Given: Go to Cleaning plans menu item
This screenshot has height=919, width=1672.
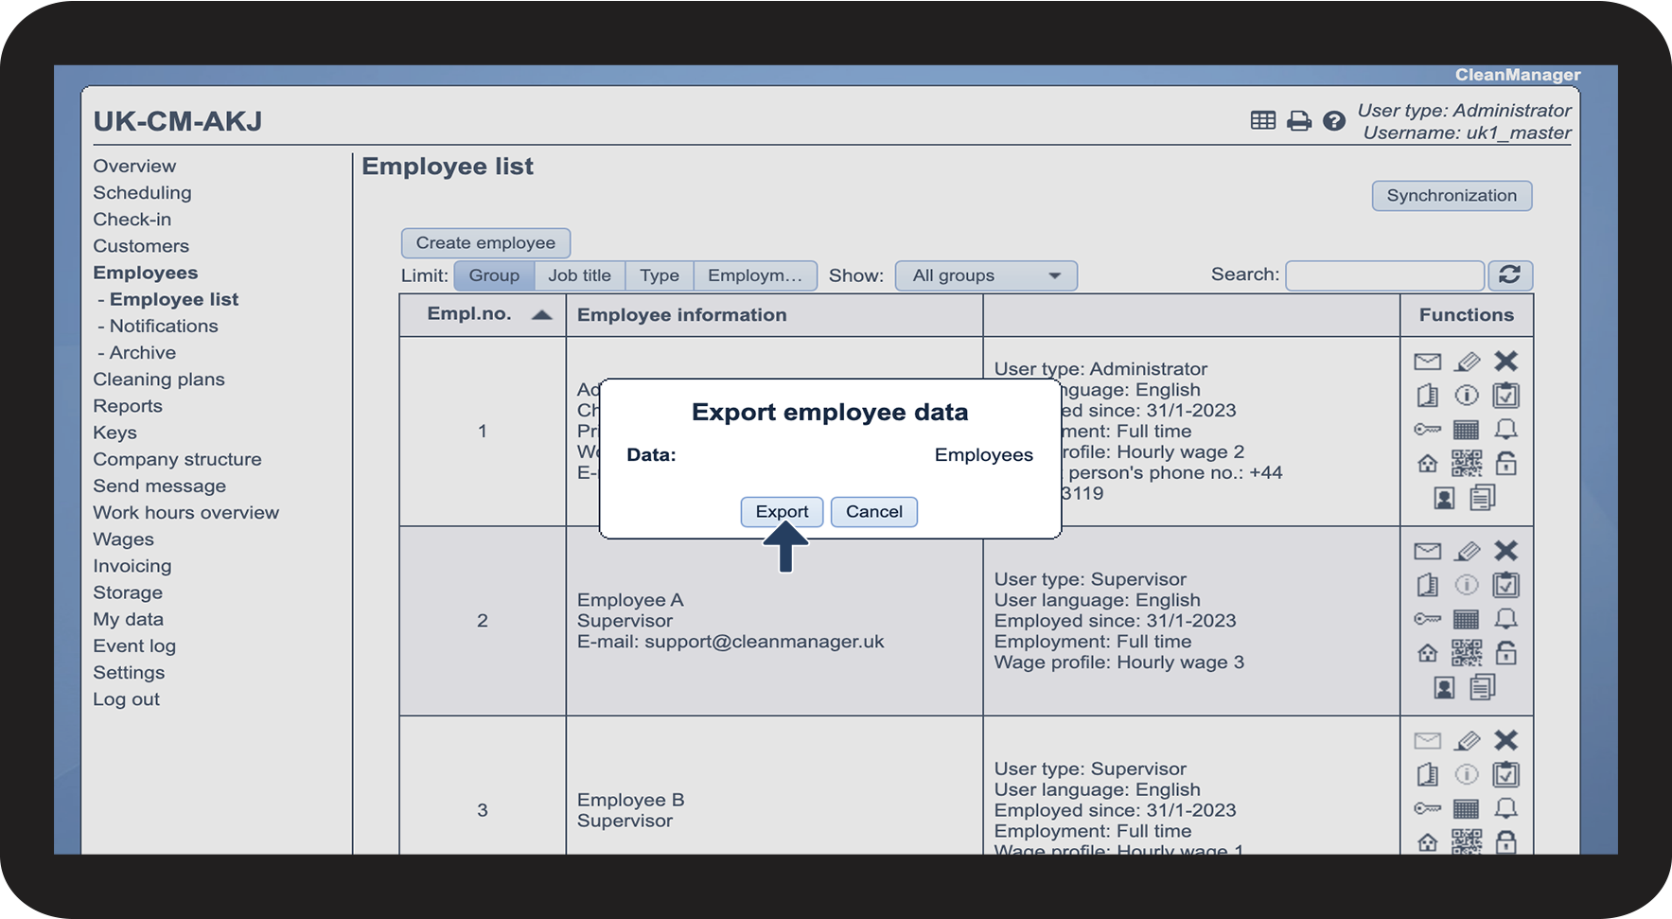Looking at the screenshot, I should [x=159, y=380].
